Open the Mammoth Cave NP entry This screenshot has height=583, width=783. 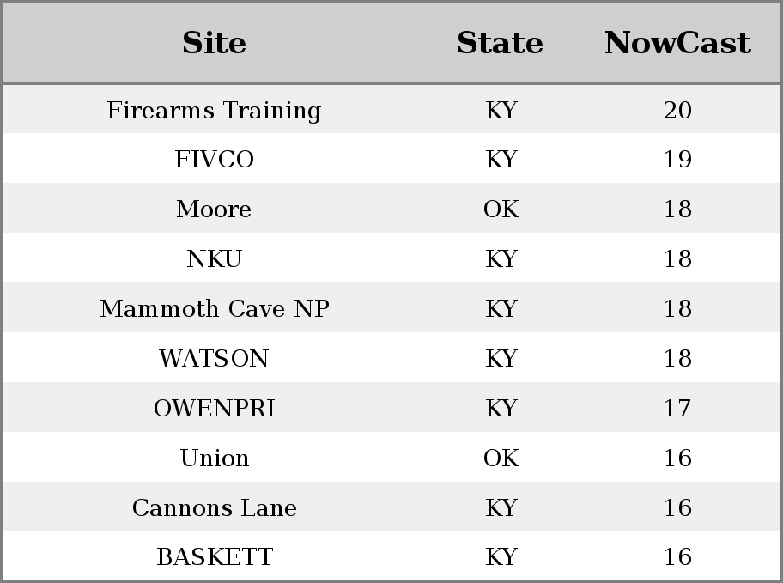point(215,309)
